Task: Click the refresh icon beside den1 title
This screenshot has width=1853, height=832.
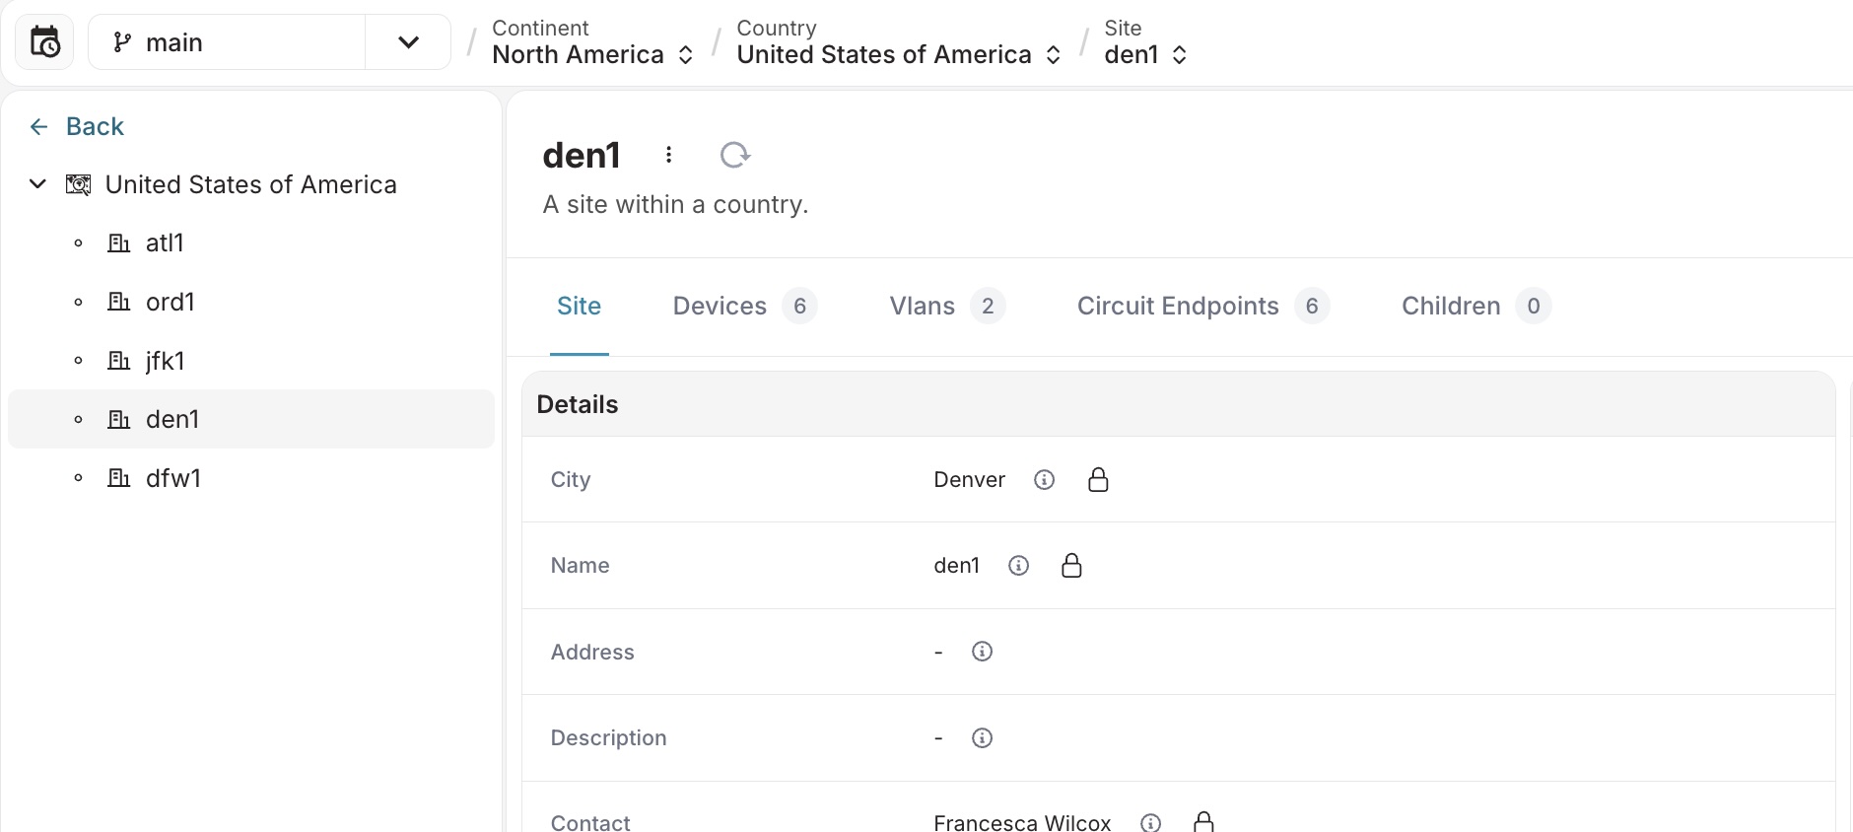Action: click(x=734, y=155)
